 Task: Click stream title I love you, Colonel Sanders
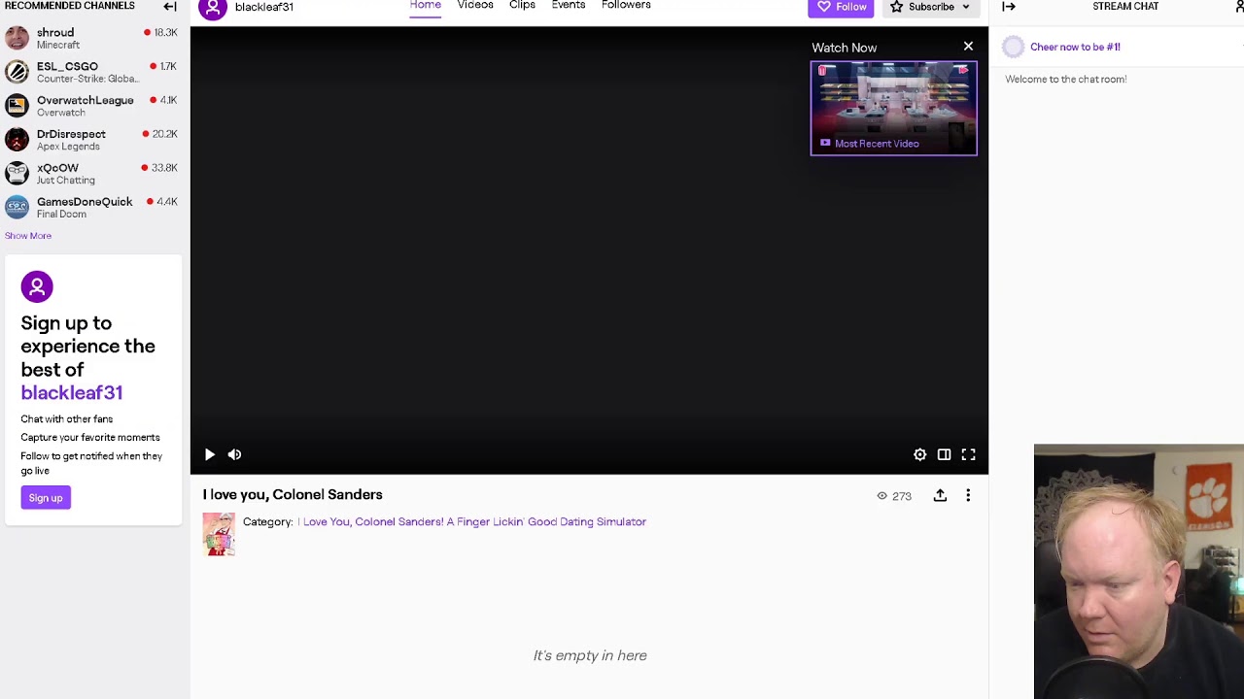(x=293, y=495)
